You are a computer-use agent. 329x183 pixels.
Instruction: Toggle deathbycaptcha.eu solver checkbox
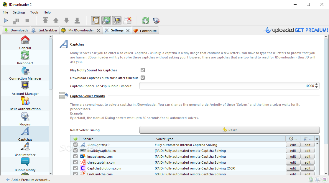coord(75,150)
